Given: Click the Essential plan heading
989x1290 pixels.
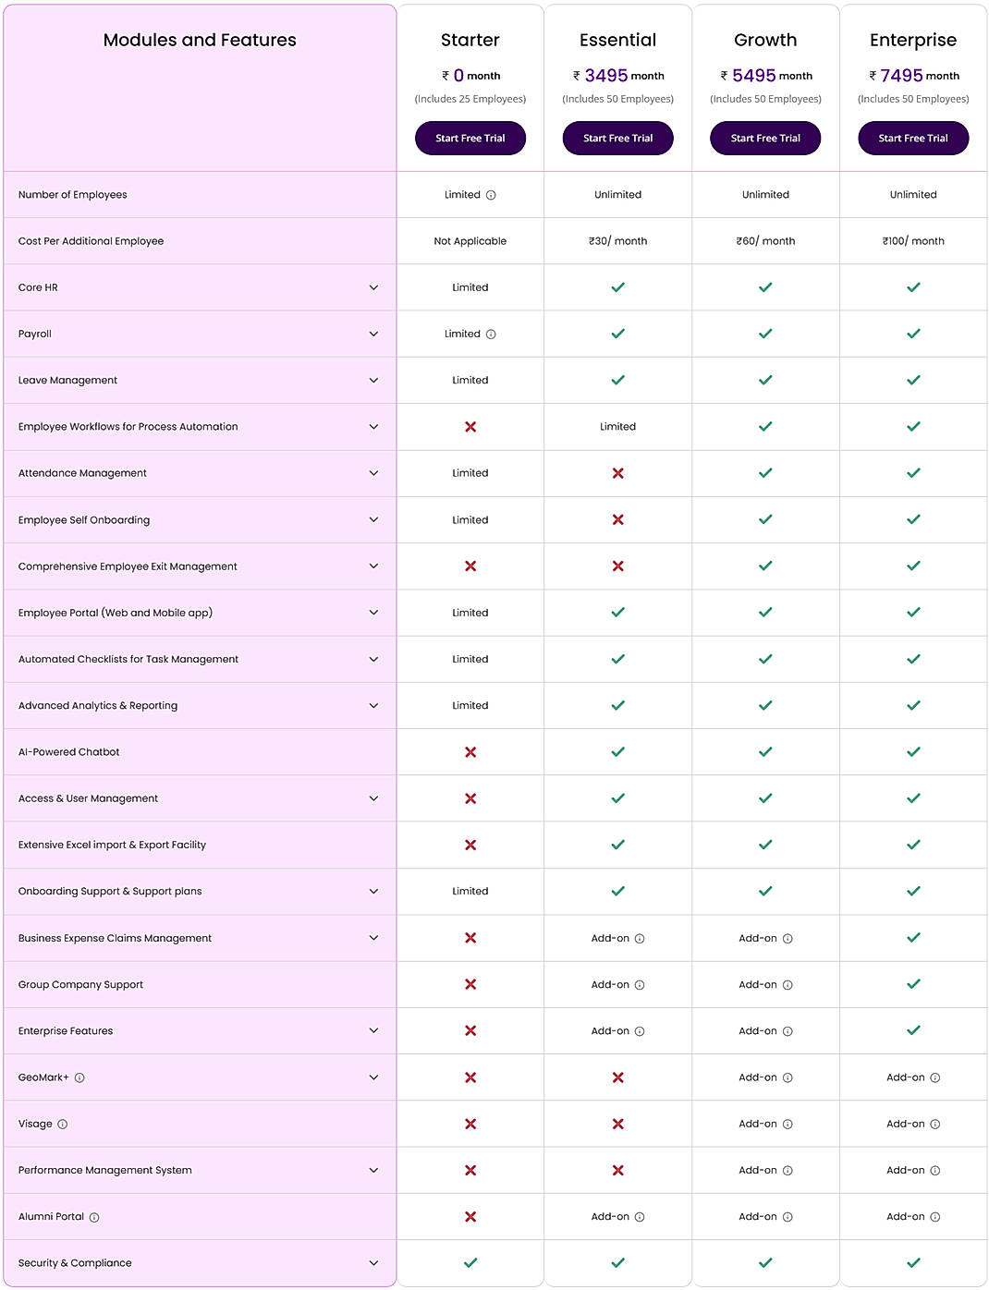Looking at the screenshot, I should click(617, 40).
